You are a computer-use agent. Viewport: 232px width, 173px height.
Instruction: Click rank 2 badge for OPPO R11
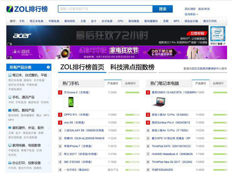coord(60,115)
